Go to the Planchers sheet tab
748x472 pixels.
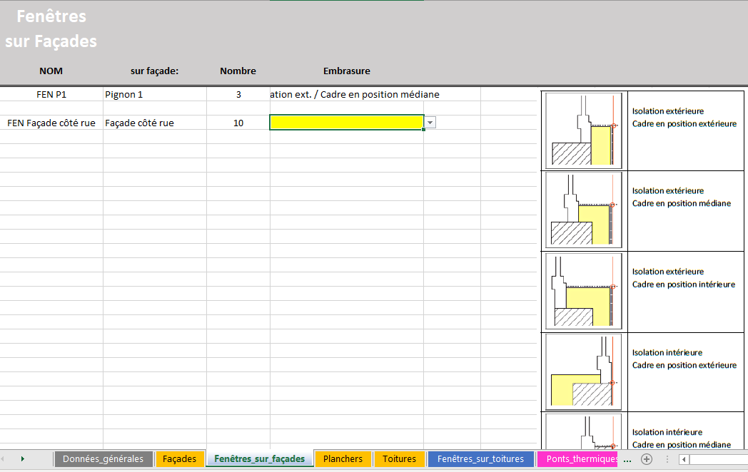pos(343,459)
